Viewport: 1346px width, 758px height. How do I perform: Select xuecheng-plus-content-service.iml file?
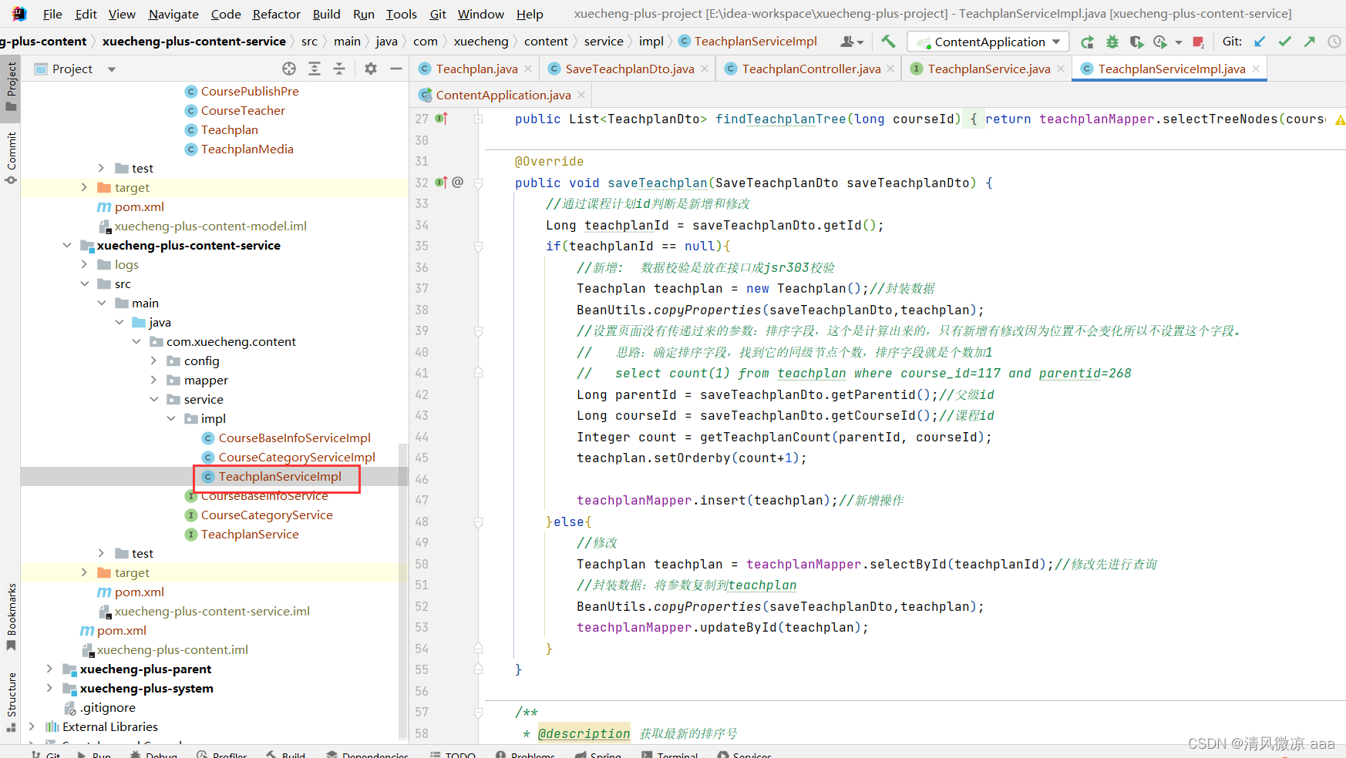(x=212, y=611)
